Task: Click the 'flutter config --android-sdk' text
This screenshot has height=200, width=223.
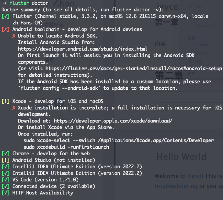Action: (59, 88)
